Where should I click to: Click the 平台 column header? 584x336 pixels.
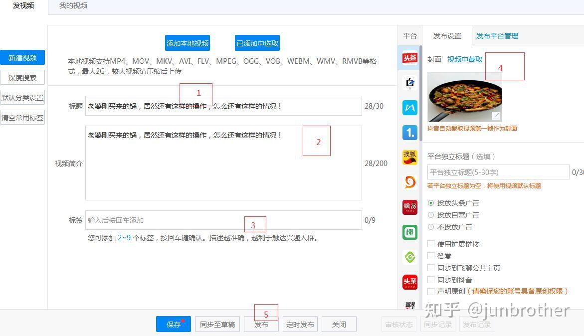click(409, 36)
